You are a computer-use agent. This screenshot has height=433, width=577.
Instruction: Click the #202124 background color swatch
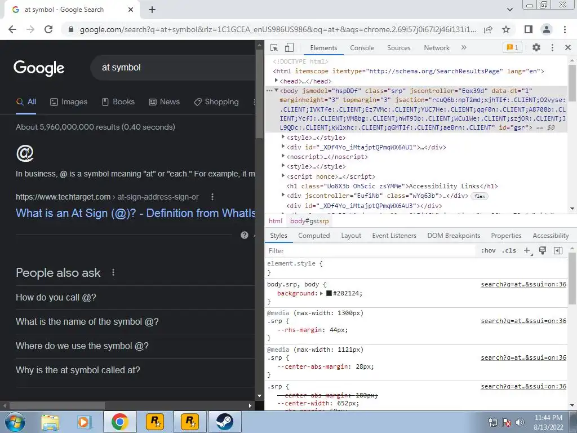(329, 293)
